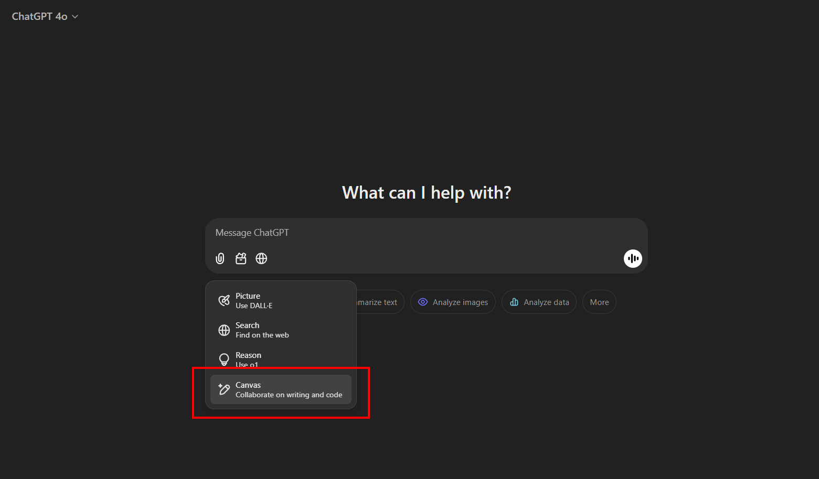Image resolution: width=819 pixels, height=479 pixels.
Task: Click the Analyze data suggestion
Action: pyautogui.click(x=539, y=302)
